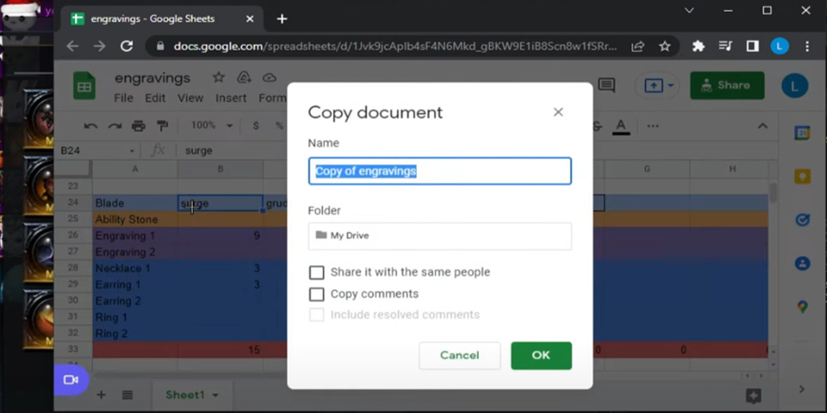Open Chrome media controls

725,46
